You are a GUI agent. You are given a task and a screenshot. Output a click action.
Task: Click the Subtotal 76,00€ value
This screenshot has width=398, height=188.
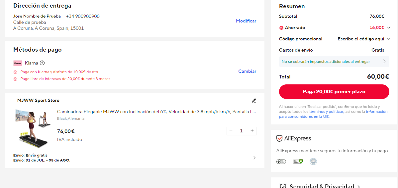pyautogui.click(x=377, y=16)
